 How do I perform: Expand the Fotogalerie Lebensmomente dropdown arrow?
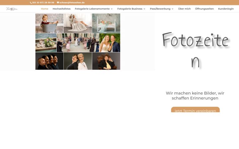112,9
